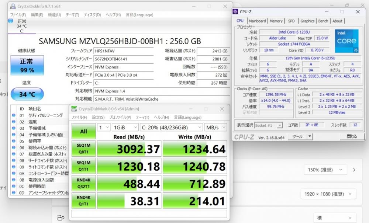Click the CPU-Z title bar app icon
The height and width of the screenshot is (223, 369).
pyautogui.click(x=235, y=11)
